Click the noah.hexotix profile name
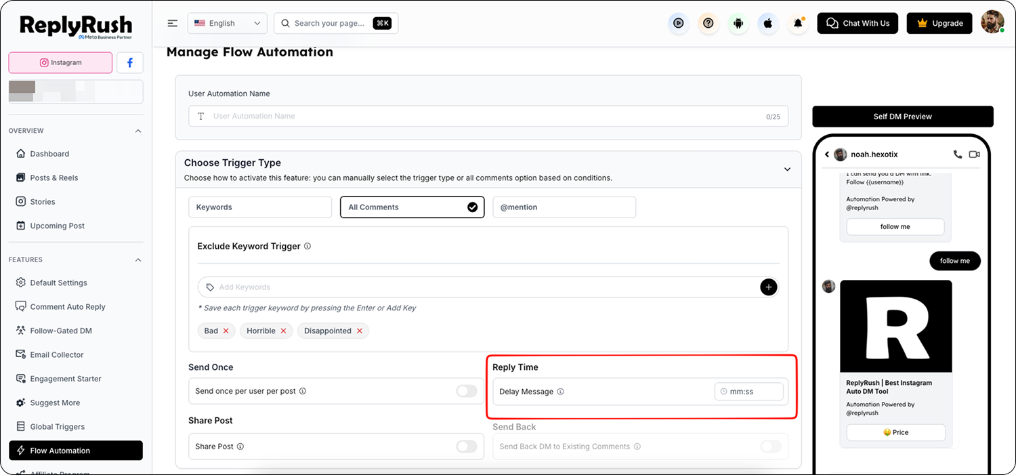The width and height of the screenshot is (1016, 475). [x=874, y=154]
